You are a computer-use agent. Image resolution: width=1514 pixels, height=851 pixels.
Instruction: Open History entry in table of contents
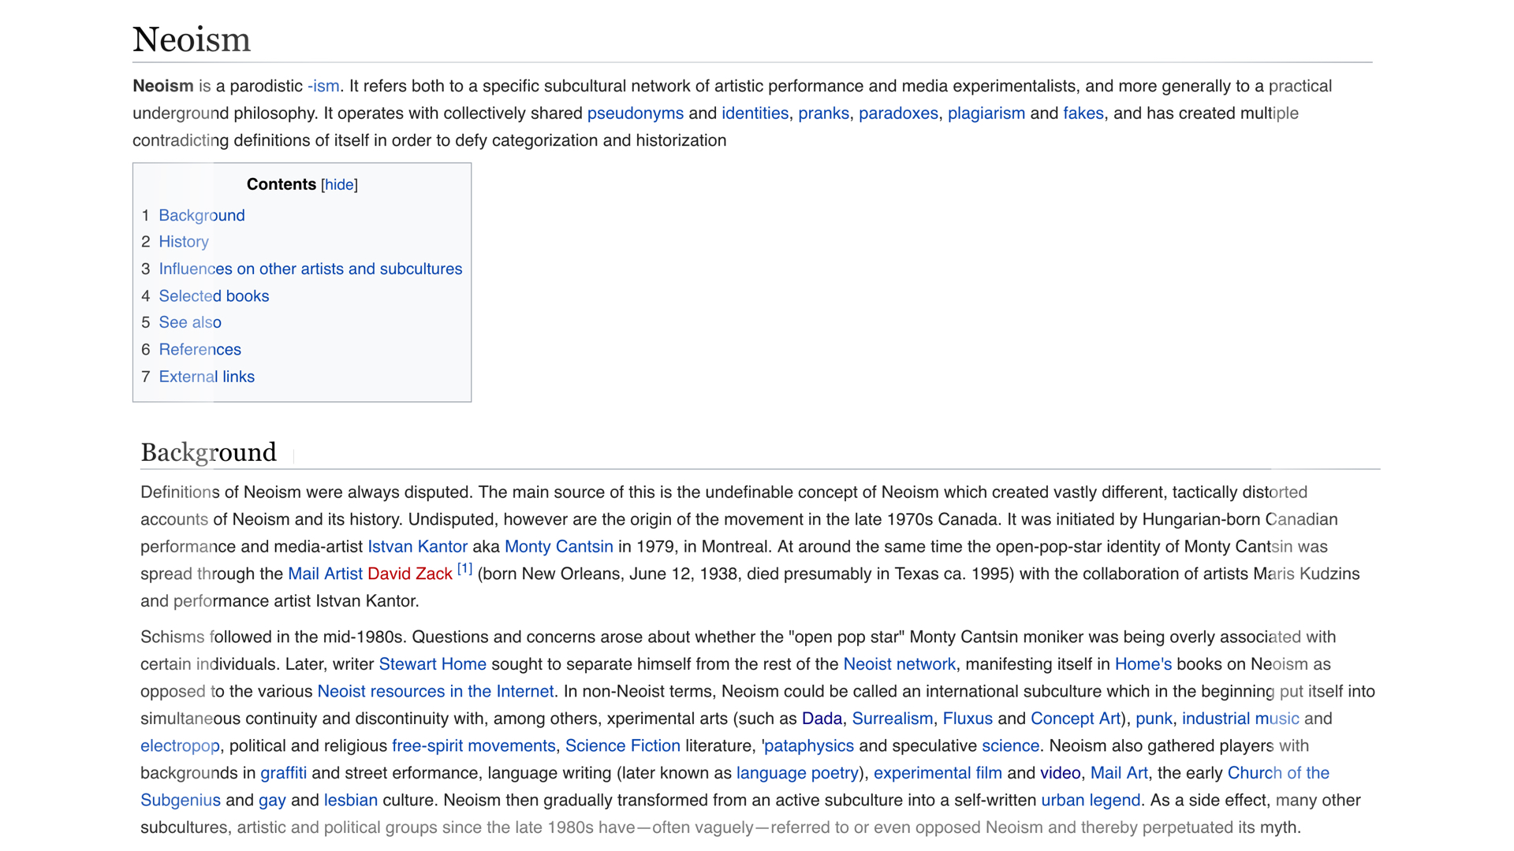pos(183,242)
